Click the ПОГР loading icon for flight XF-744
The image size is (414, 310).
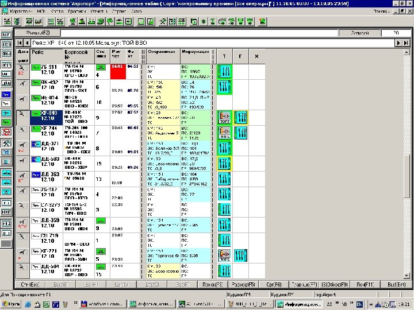[224, 133]
